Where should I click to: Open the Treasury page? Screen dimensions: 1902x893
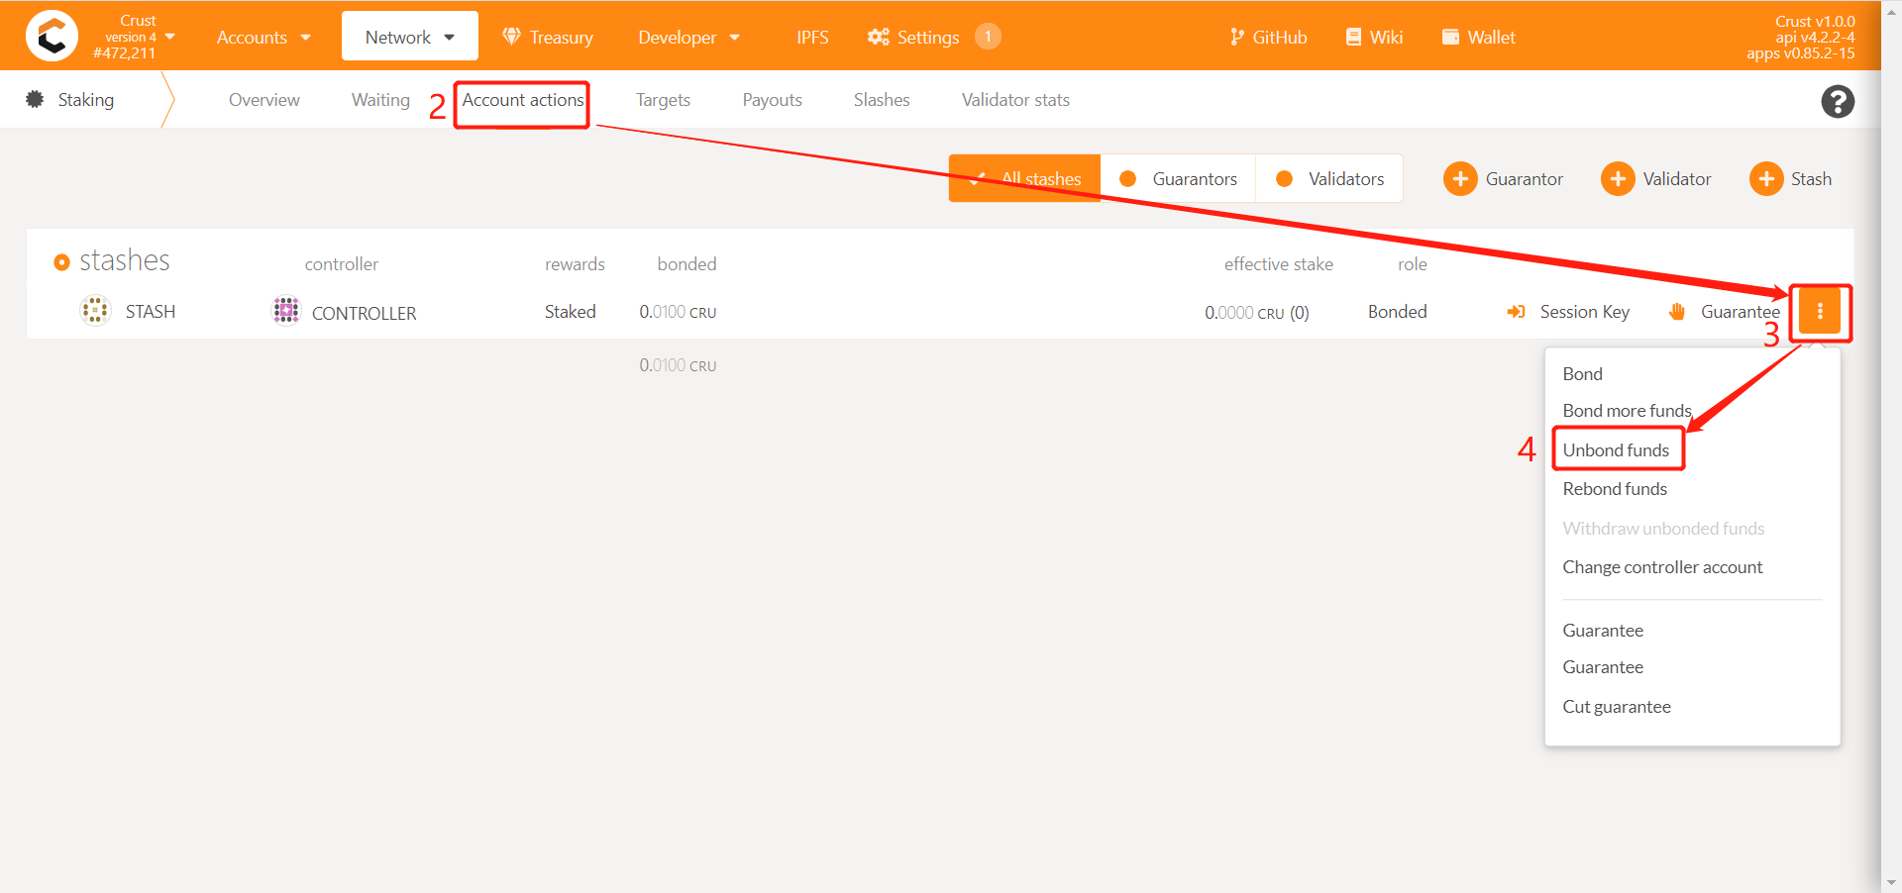coord(548,37)
